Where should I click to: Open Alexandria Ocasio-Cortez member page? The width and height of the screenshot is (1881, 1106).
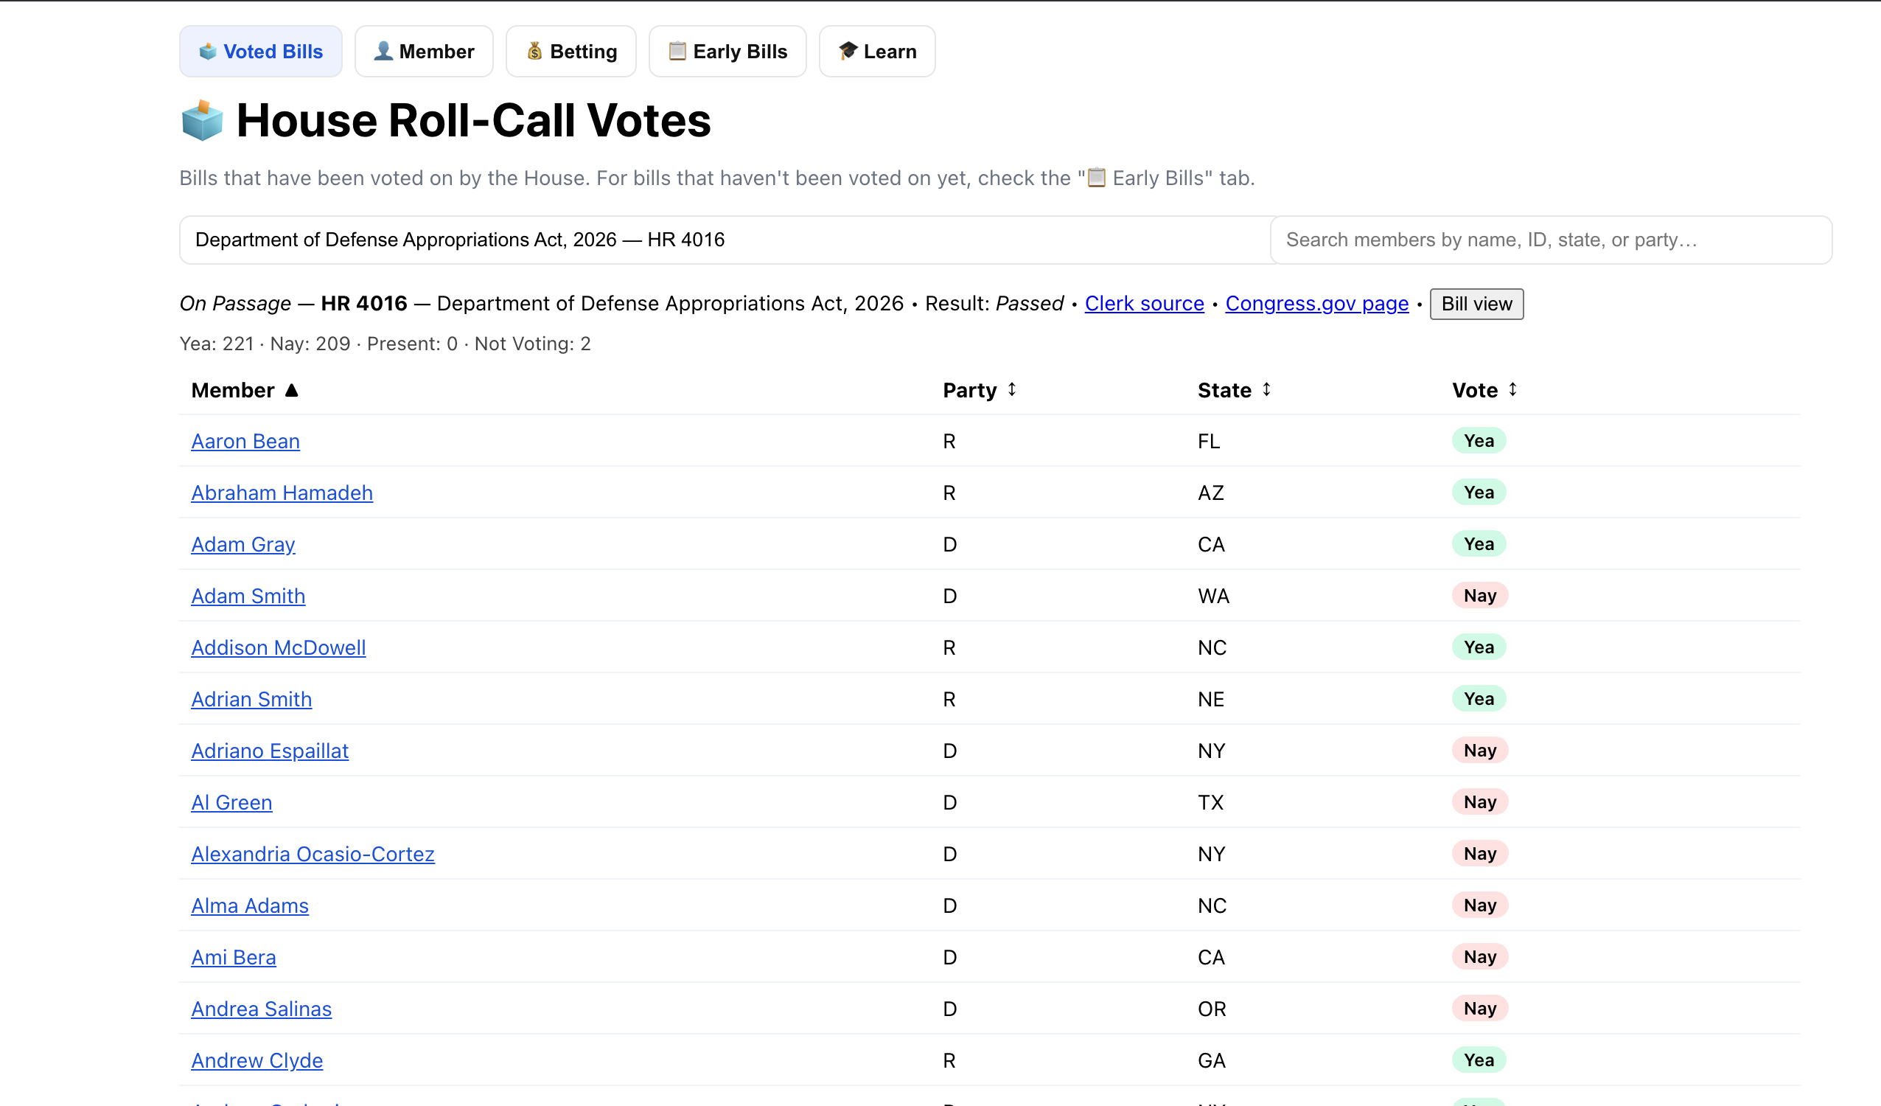tap(313, 854)
